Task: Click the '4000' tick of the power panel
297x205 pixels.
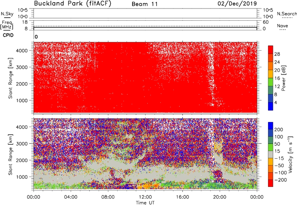Action: pos(22,51)
